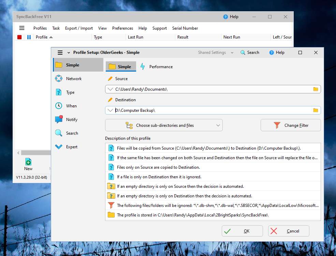
Task: Click the Next Run column header
Action: [246, 37]
